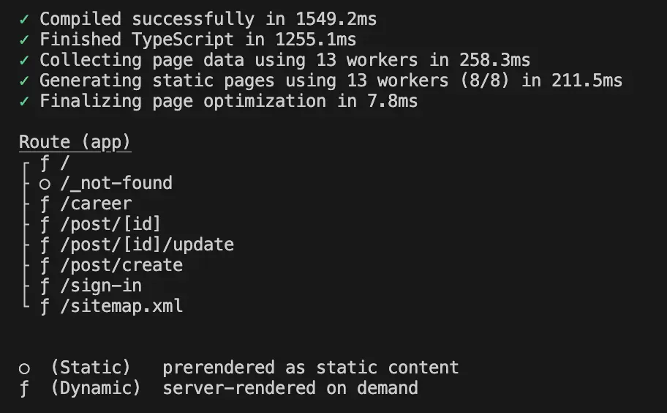Select the /post/[id]/update route path
Screen dimensions: 667x413
(x=147, y=245)
